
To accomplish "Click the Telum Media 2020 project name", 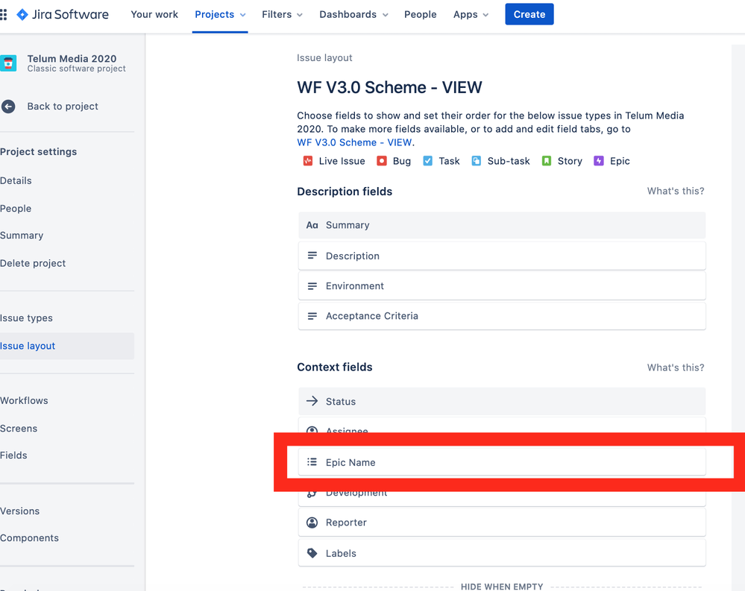I will [x=72, y=58].
